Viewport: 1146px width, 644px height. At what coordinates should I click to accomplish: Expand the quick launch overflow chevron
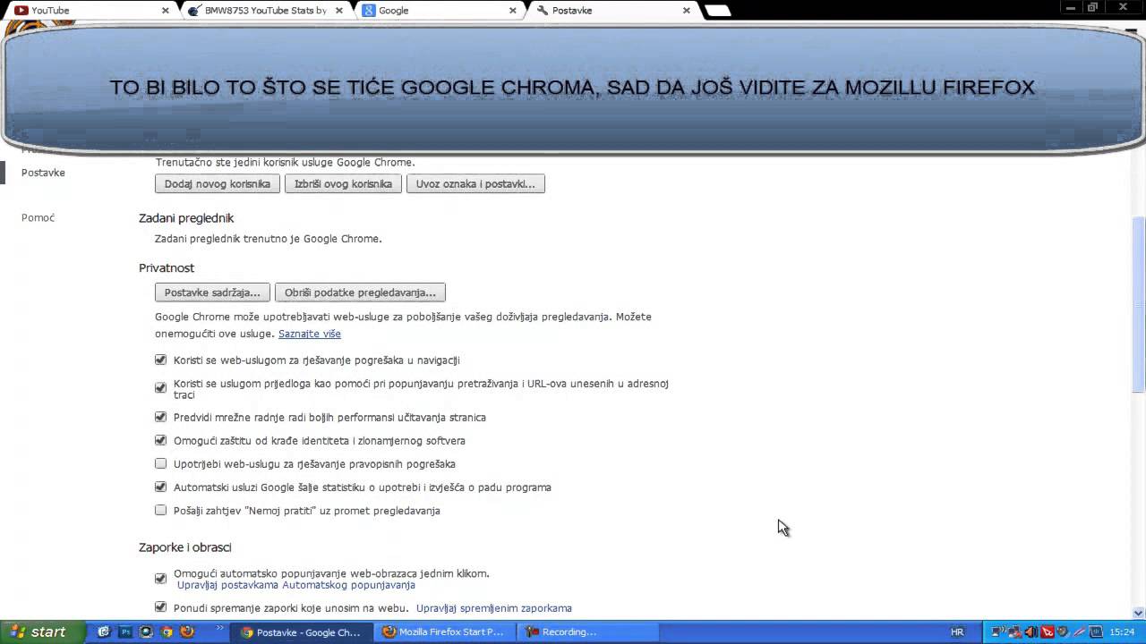[220, 630]
